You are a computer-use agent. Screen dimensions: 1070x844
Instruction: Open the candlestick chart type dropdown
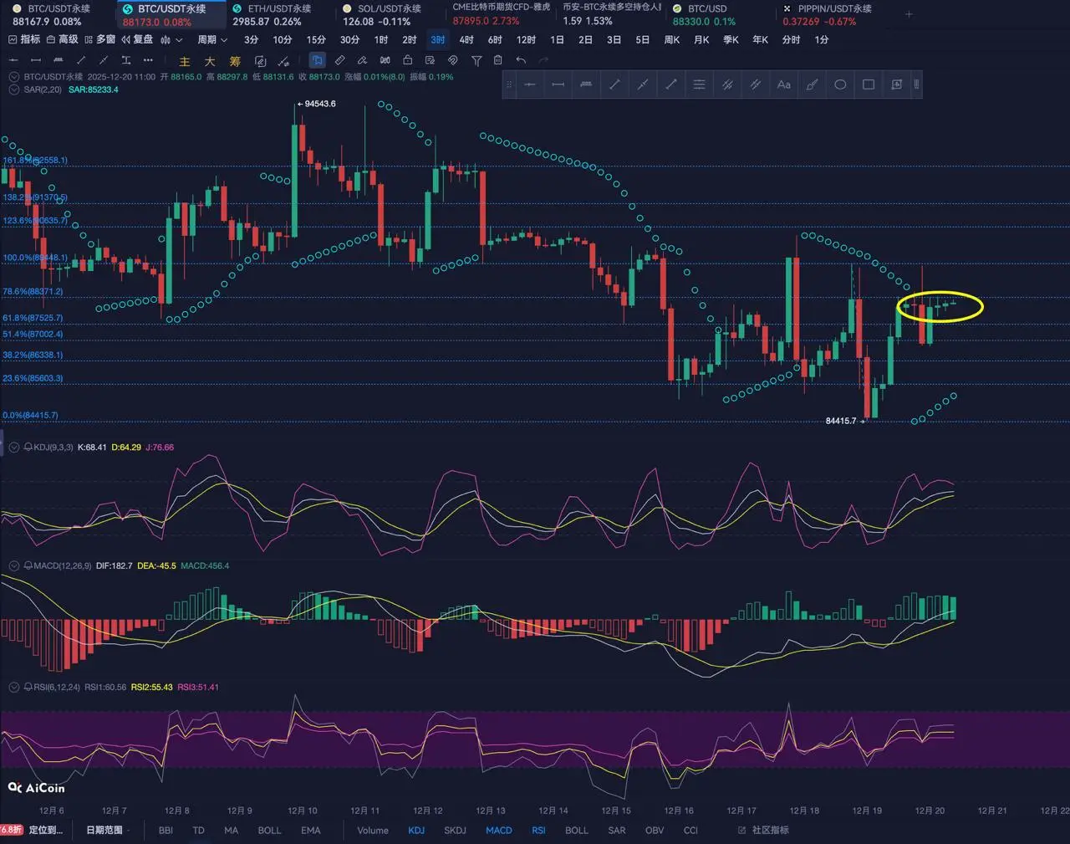tap(171, 39)
